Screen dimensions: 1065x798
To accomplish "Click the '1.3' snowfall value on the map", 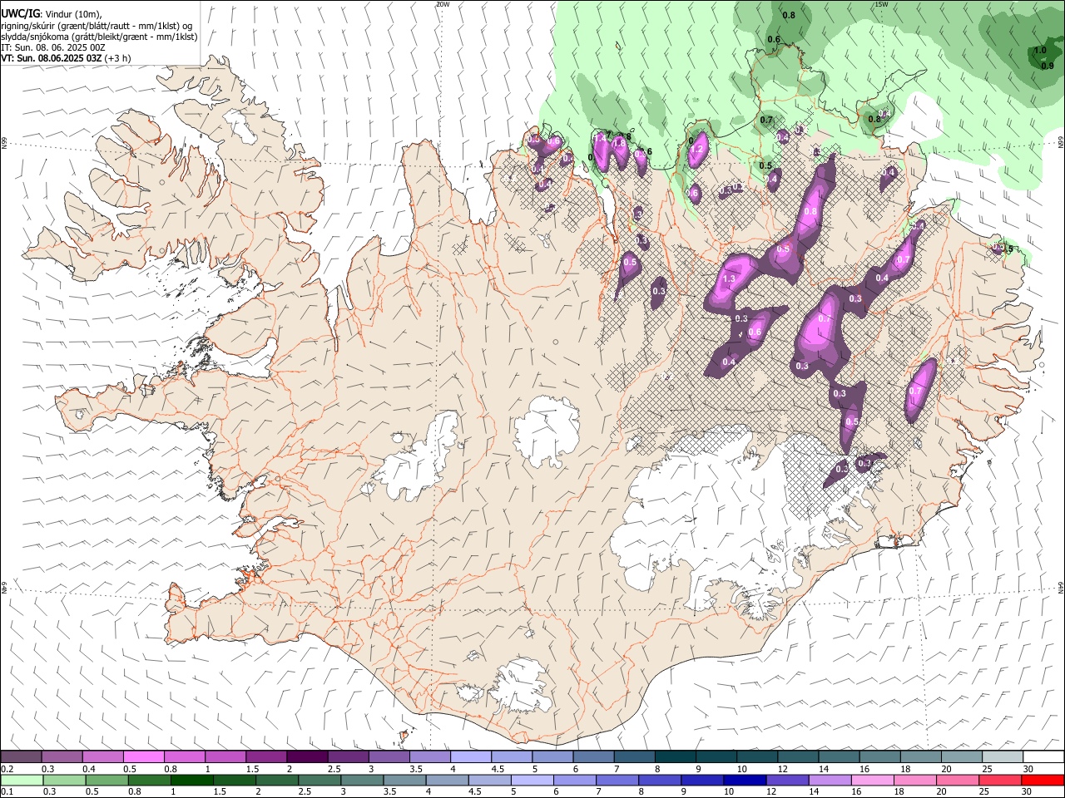I will click(729, 279).
